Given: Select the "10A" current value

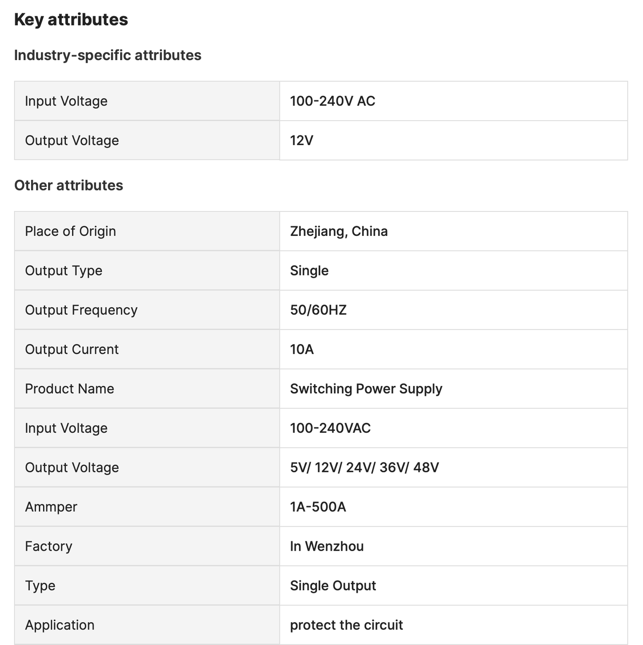Looking at the screenshot, I should [302, 349].
